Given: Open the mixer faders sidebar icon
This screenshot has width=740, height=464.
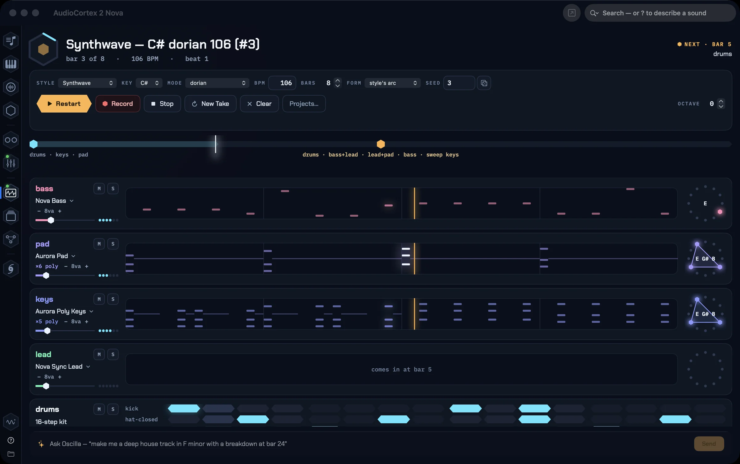Looking at the screenshot, I should click(11, 163).
